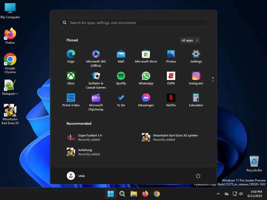The image size is (267, 200).
Task: Launch the ESPN app
Action: pyautogui.click(x=171, y=78)
